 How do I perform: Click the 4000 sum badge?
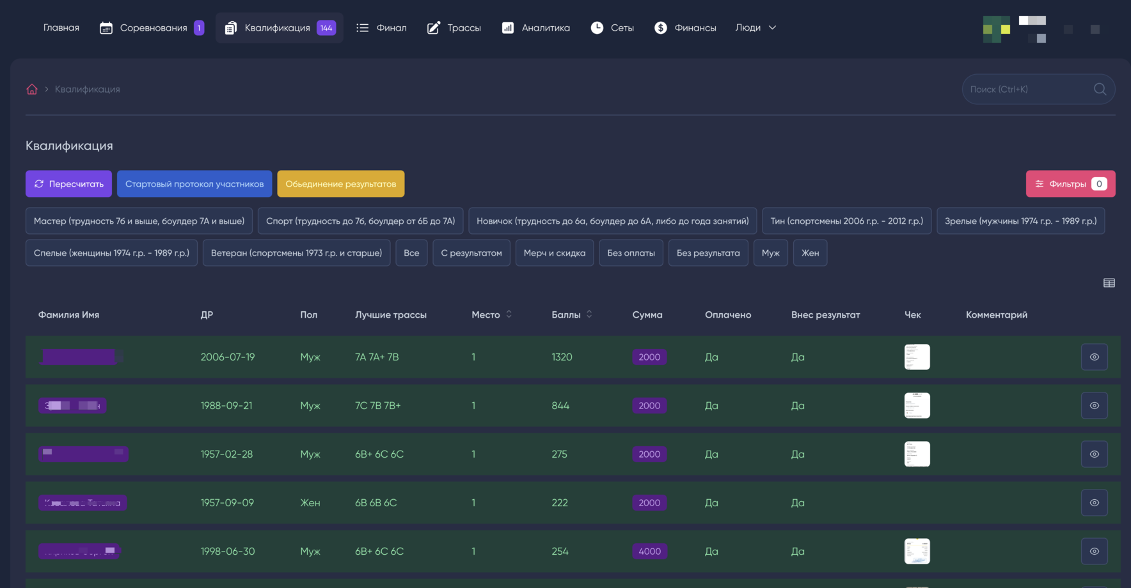tap(649, 552)
